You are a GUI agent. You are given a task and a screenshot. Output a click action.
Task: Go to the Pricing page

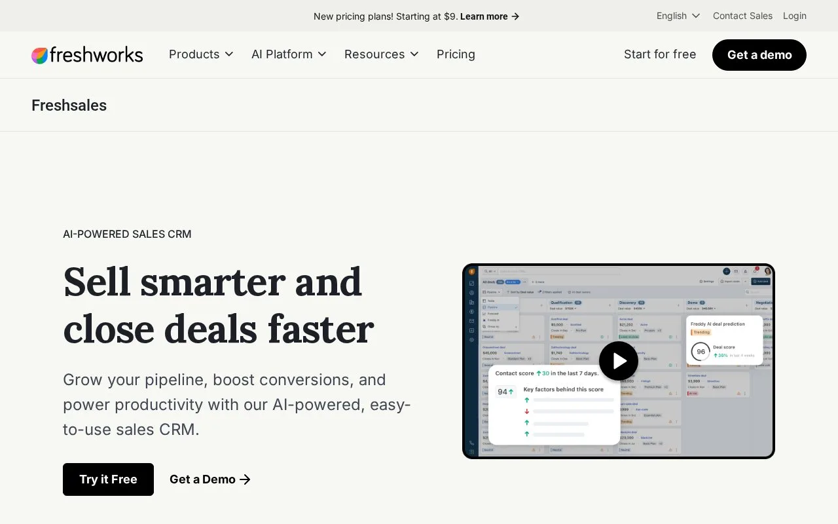click(x=456, y=54)
